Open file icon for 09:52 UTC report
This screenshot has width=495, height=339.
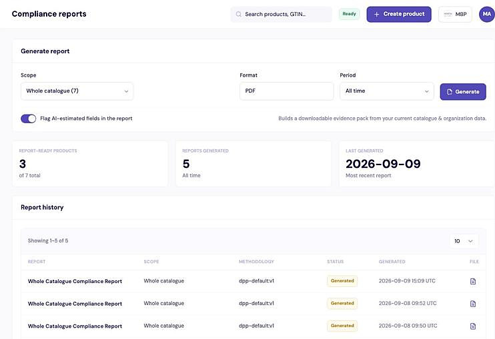pos(472,304)
